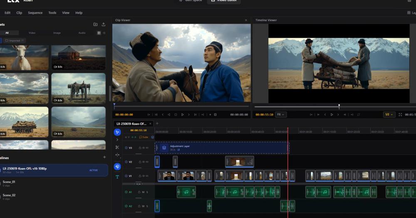Viewport: 416px width, 218px height.
Task: Open the LX-250619-Koan-OFL-v16-1080p timeline
Action: click(x=54, y=170)
